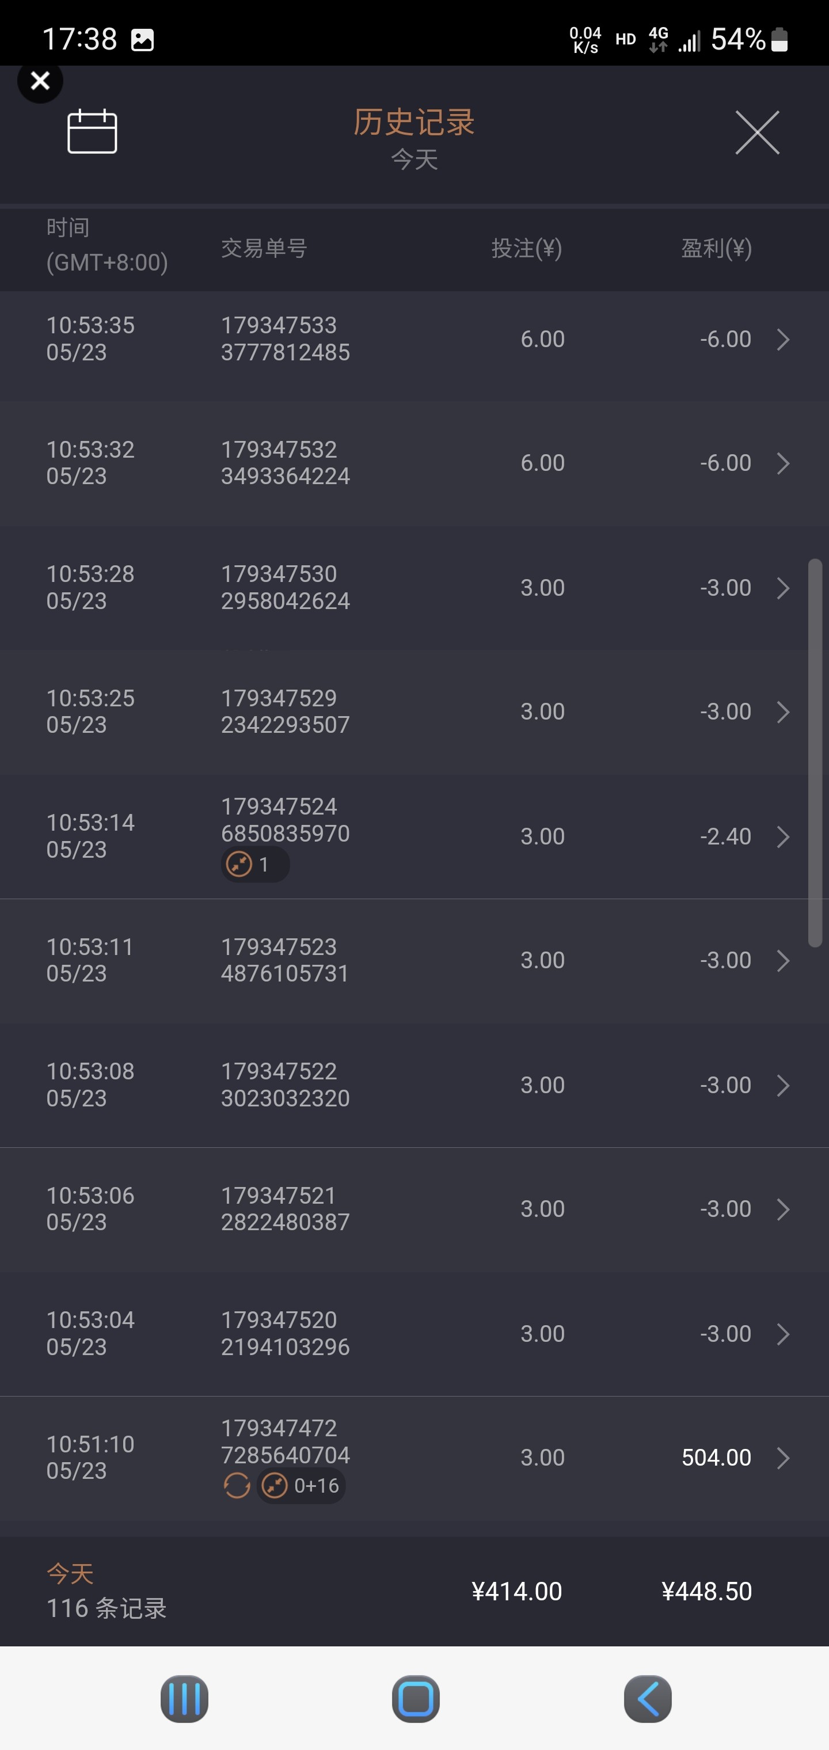Viewport: 829px width, 1750px height.
Task: Expand the -2.40 profit record chevron
Action: pos(783,836)
